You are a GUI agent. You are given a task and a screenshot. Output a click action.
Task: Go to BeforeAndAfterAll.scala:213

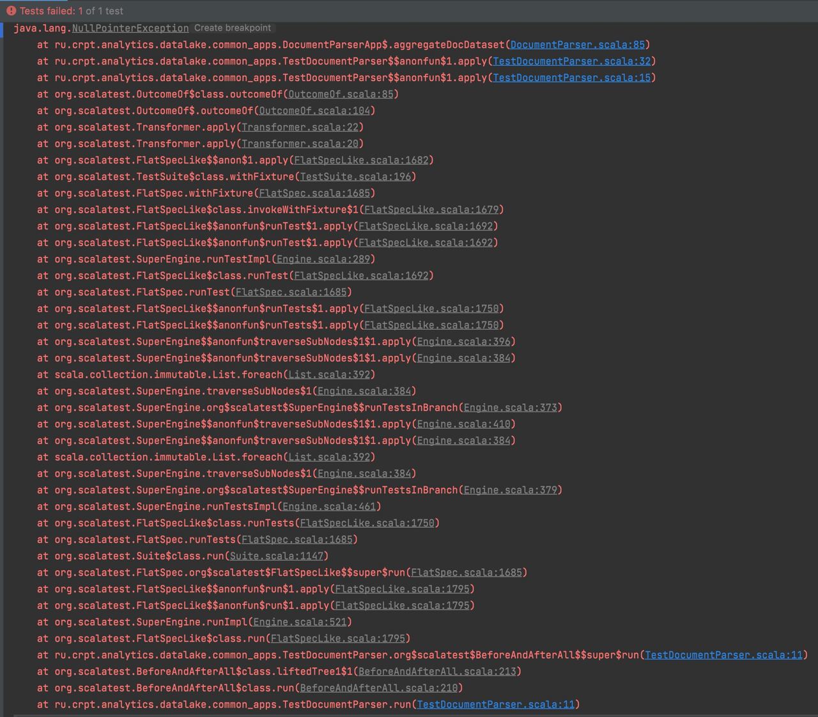[437, 672]
